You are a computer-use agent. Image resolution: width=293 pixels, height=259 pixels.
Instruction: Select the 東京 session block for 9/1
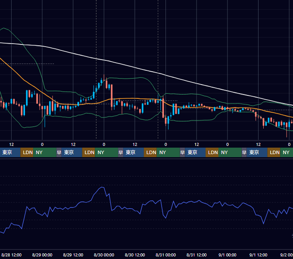tap(257, 152)
